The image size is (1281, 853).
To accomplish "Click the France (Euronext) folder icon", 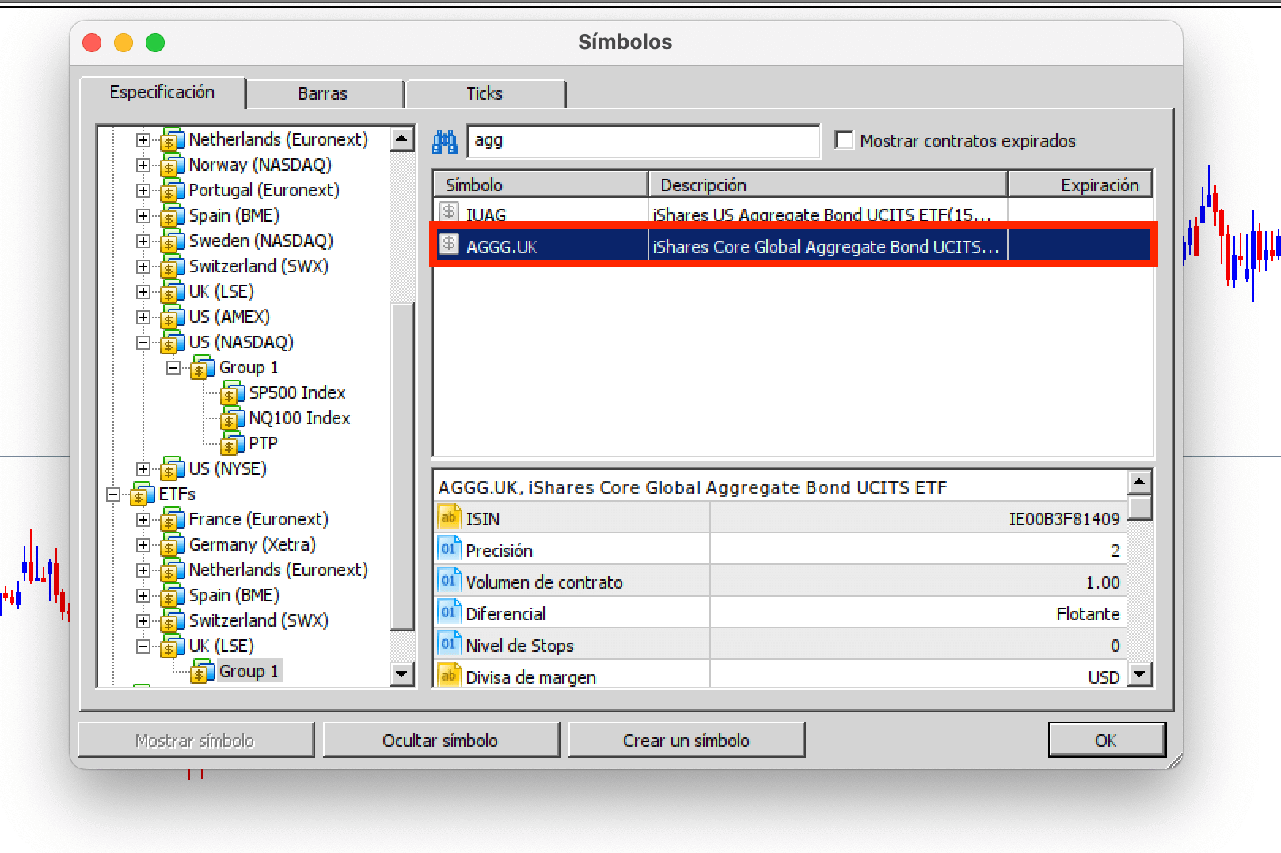I will 172,519.
